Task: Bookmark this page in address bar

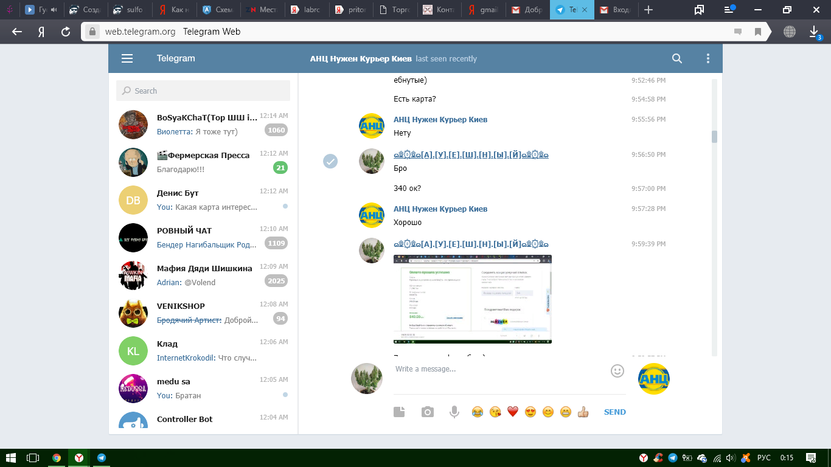Action: 758,32
